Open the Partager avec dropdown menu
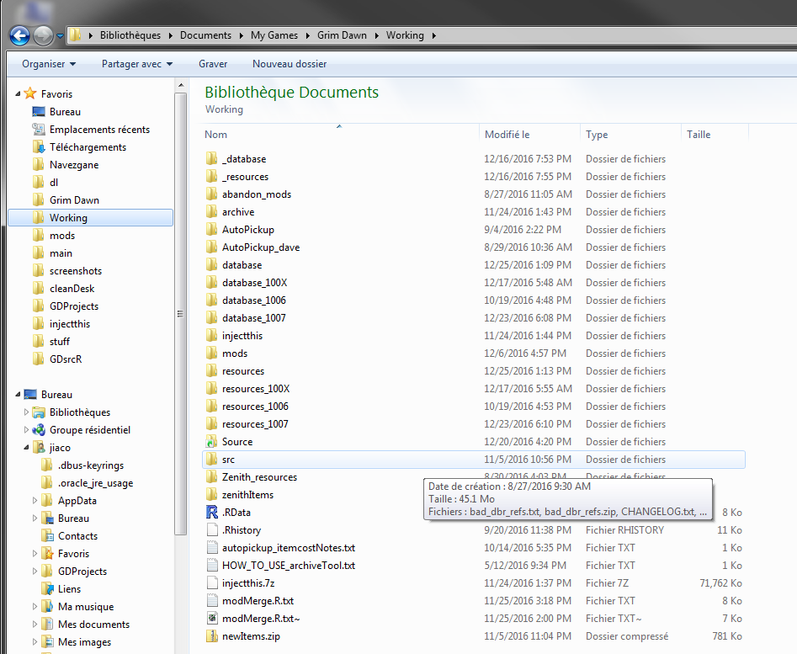Viewport: 797px width, 654px height. tap(136, 64)
